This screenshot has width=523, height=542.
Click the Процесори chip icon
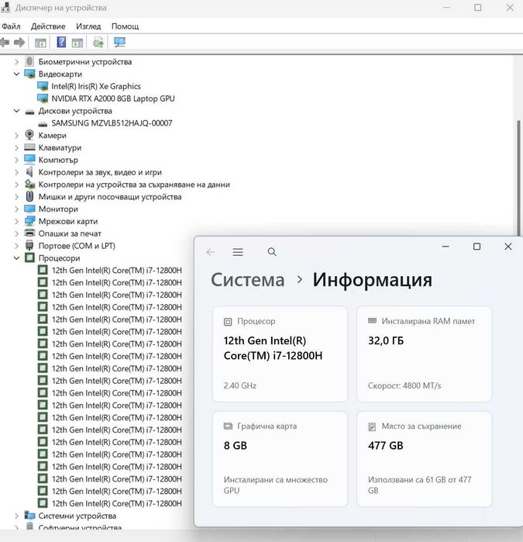click(x=29, y=258)
